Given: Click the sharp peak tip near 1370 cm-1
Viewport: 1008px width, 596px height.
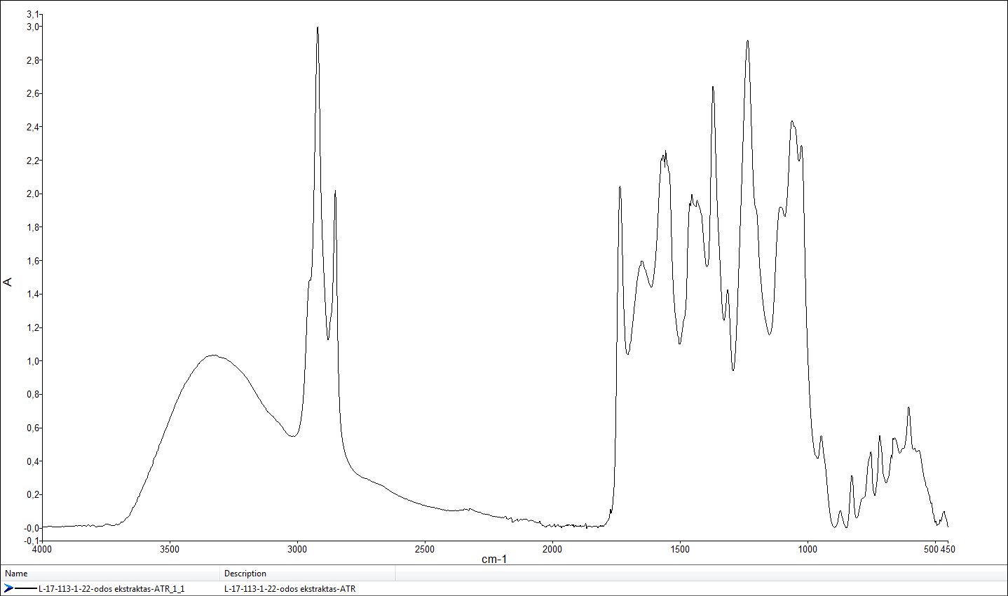Looking at the screenshot, I should point(713,87).
